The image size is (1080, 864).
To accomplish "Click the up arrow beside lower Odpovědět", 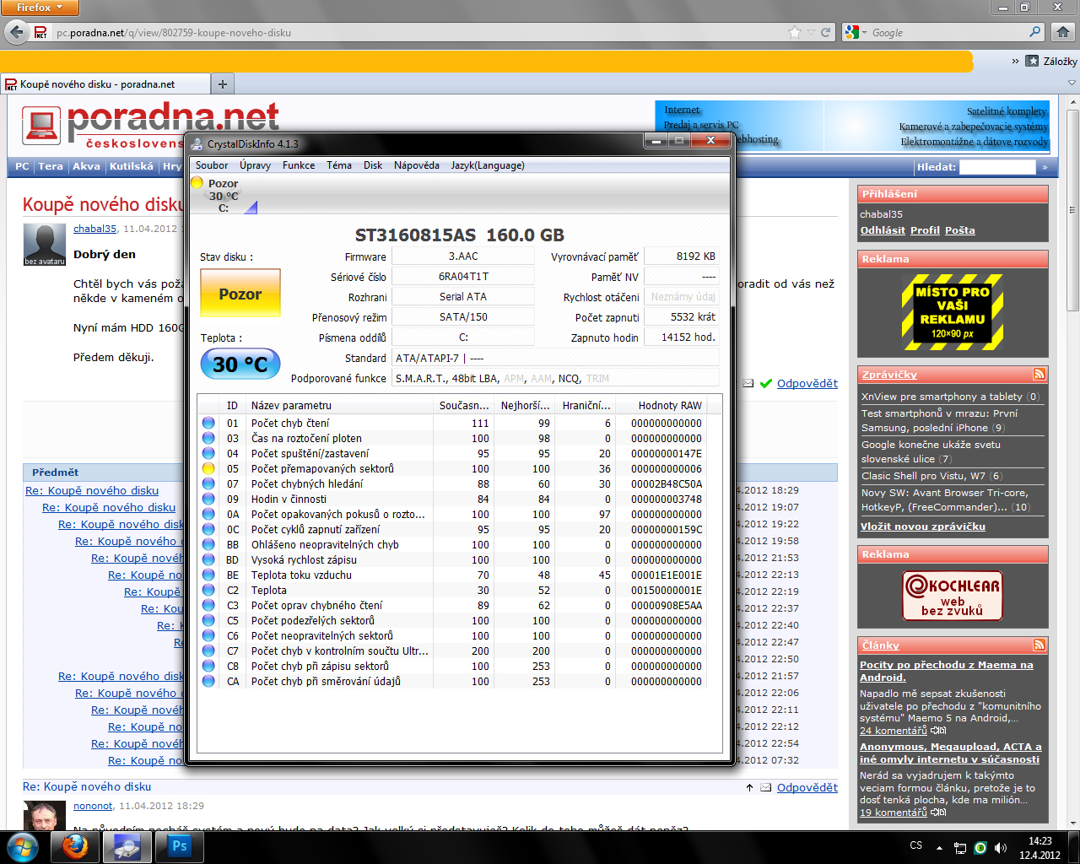I will pos(749,788).
